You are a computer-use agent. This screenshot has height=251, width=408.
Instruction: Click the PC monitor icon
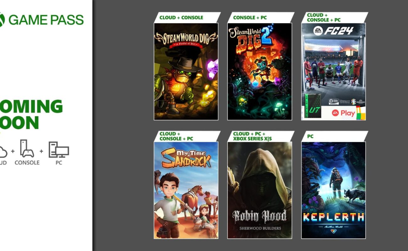tap(59, 150)
